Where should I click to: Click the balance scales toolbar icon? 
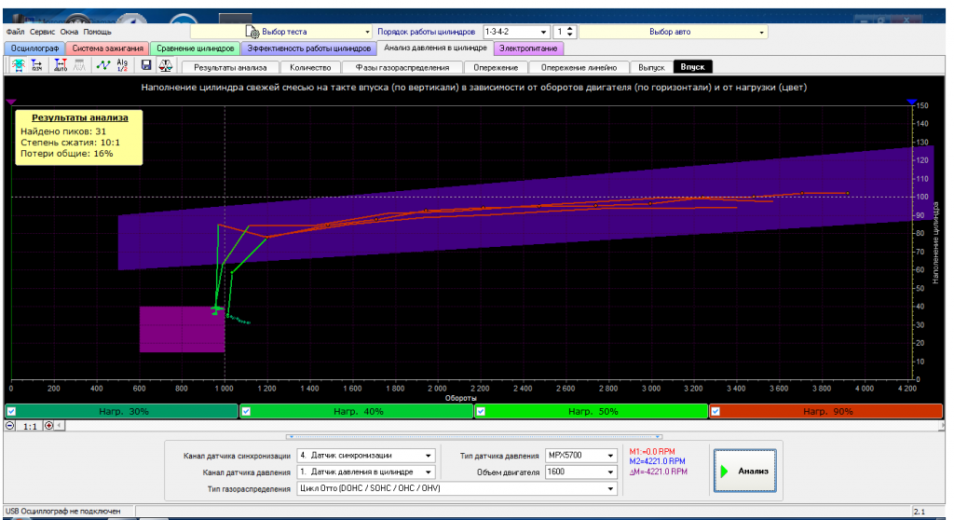pyautogui.click(x=165, y=65)
